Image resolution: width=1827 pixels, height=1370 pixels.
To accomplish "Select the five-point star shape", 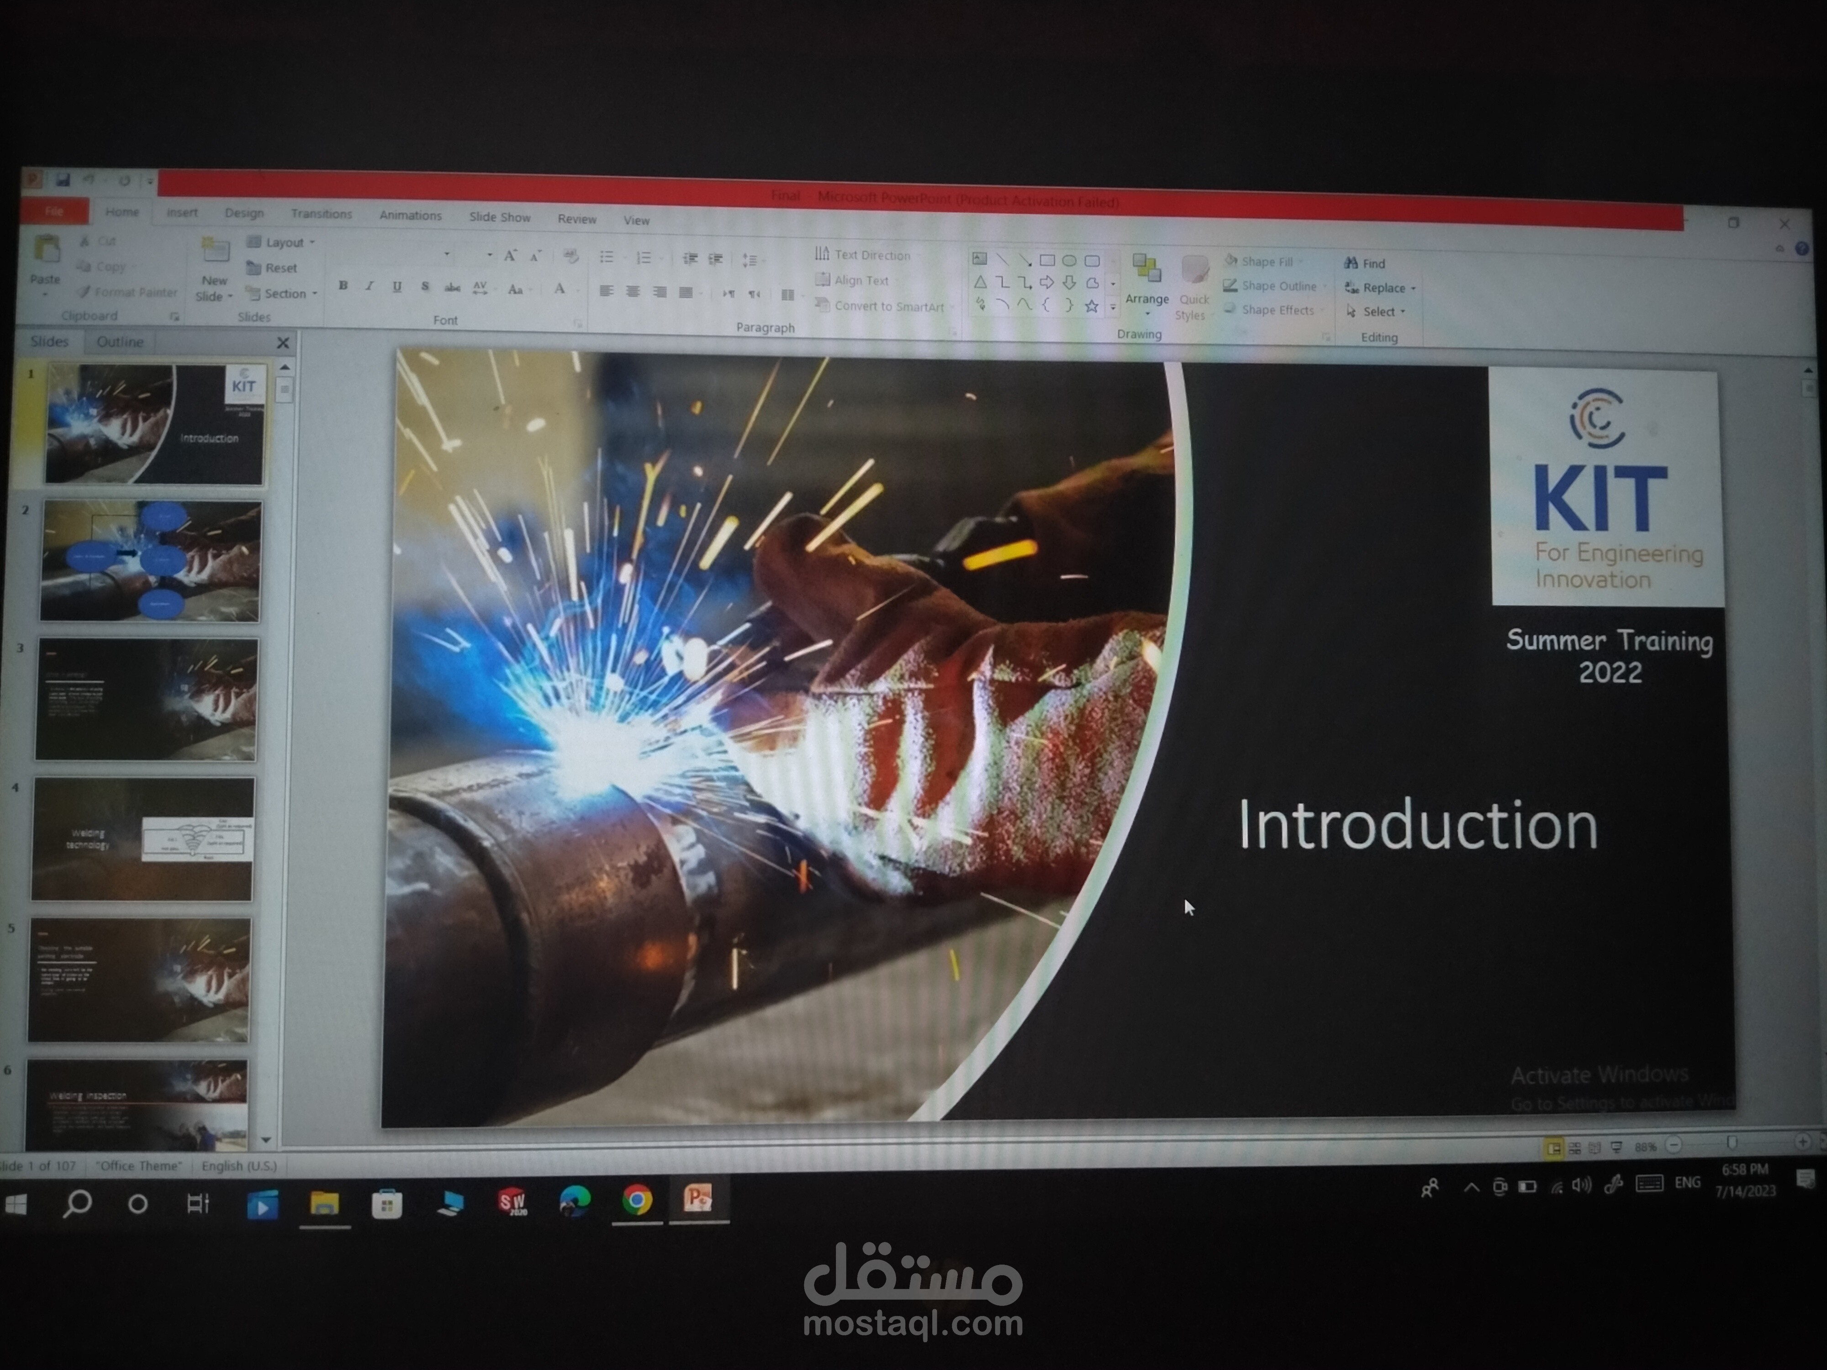I will (1091, 306).
